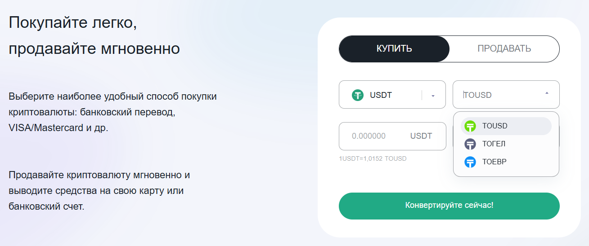Screen dimensions: 589x246
Task: Click the VISA/Mastercard payment description paragraph
Action: [112, 112]
